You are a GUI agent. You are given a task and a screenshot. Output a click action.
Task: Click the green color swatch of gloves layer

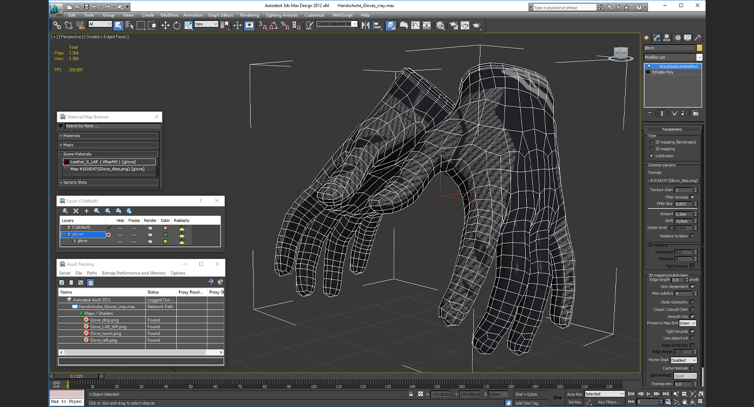(x=165, y=235)
